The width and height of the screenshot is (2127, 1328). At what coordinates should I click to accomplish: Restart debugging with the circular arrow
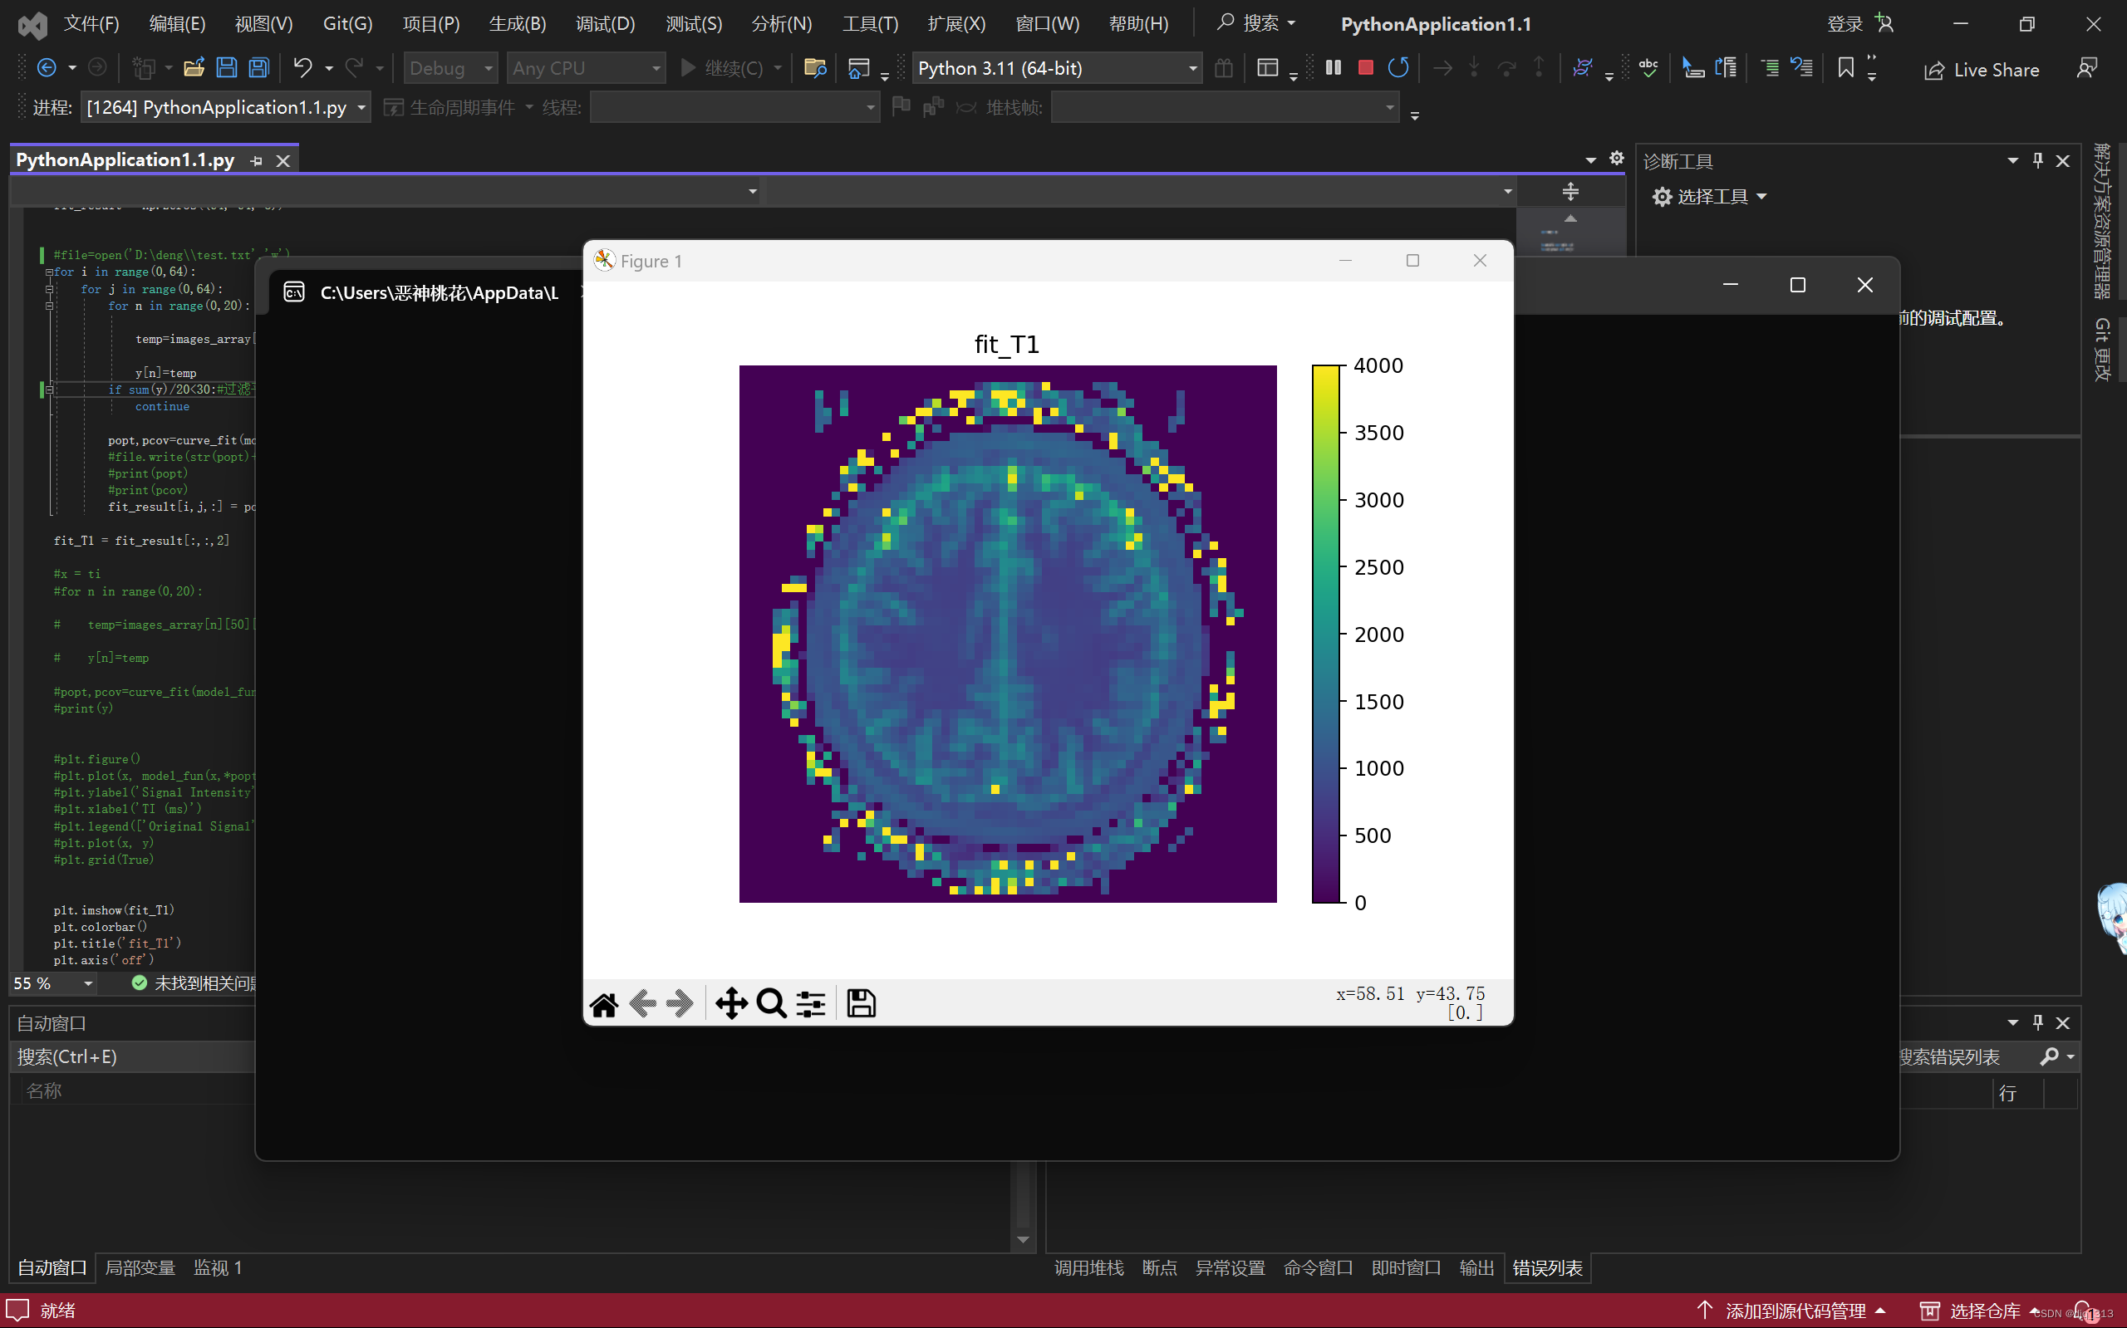click(x=1398, y=67)
